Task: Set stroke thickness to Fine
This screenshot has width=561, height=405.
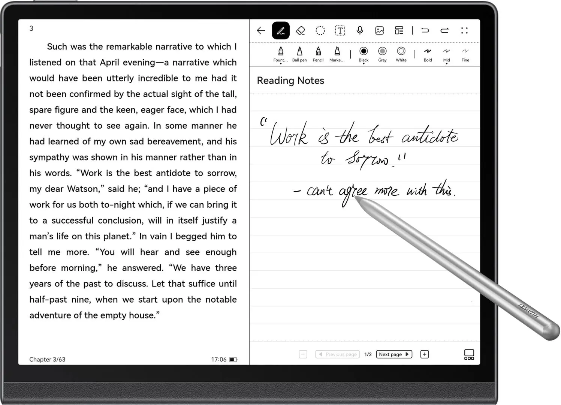Action: click(x=465, y=54)
